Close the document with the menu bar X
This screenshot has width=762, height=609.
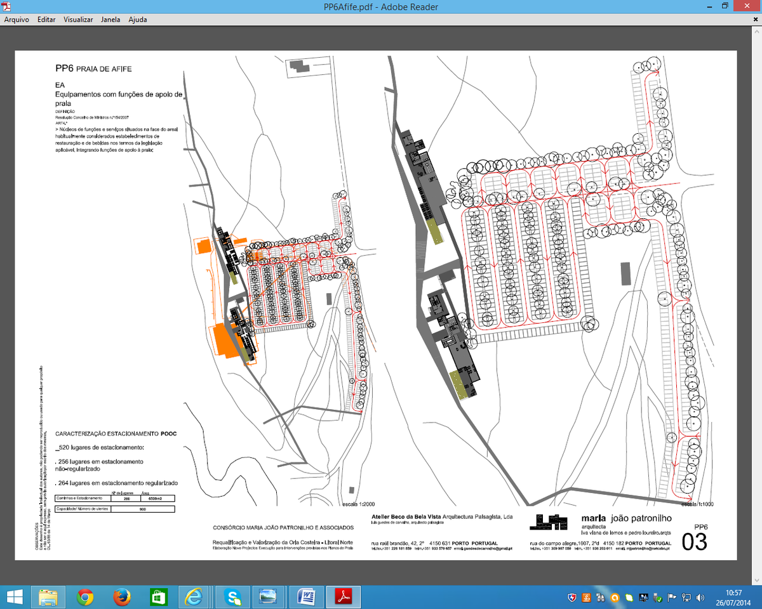click(x=754, y=20)
